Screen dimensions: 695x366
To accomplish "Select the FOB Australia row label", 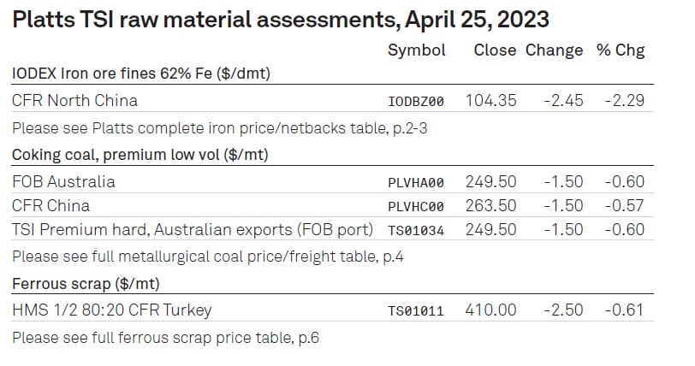I will pyautogui.click(x=63, y=181).
